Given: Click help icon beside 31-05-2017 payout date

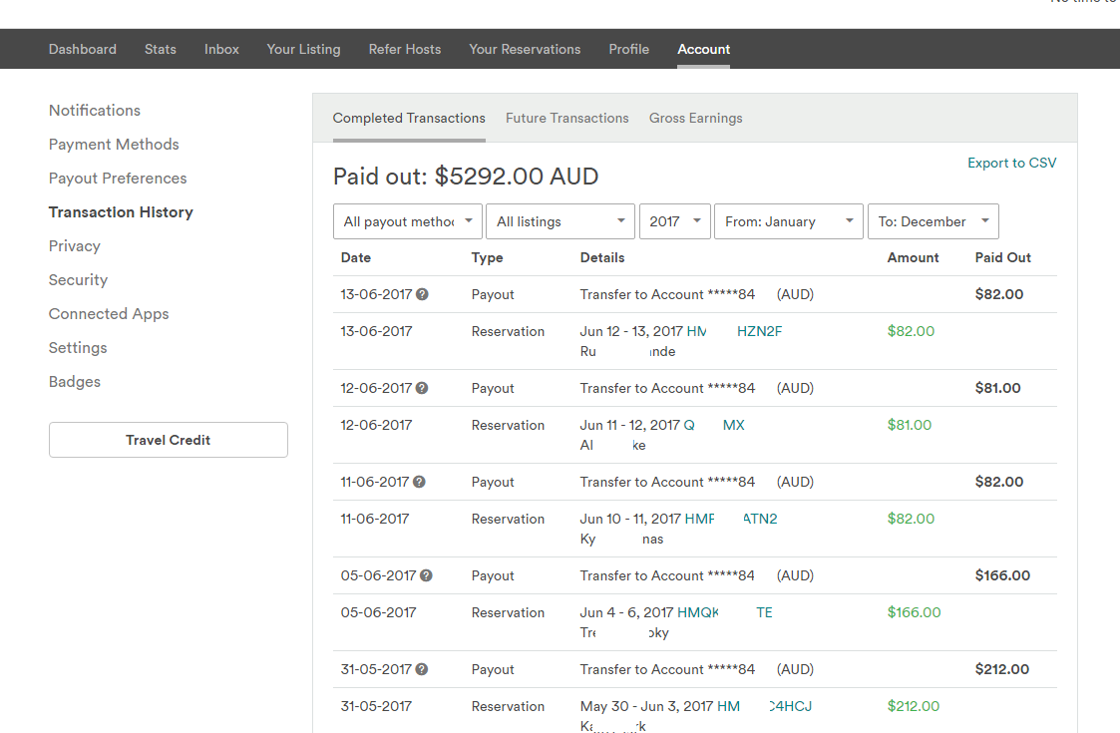Looking at the screenshot, I should click(x=423, y=670).
